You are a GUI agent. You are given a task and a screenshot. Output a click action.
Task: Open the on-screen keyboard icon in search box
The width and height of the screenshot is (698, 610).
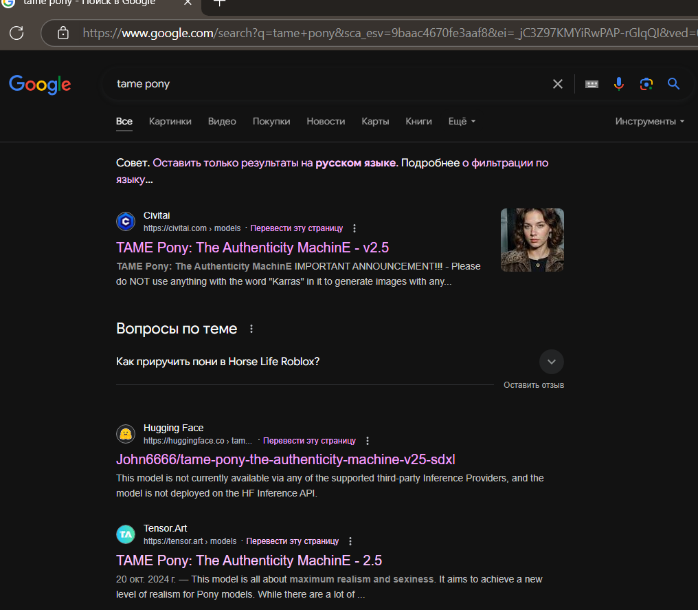592,84
